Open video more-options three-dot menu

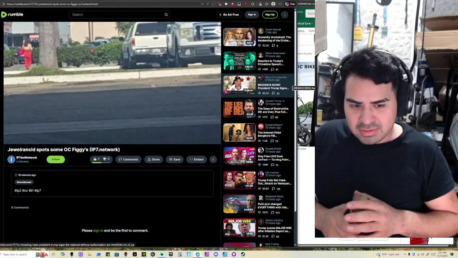pos(213,159)
